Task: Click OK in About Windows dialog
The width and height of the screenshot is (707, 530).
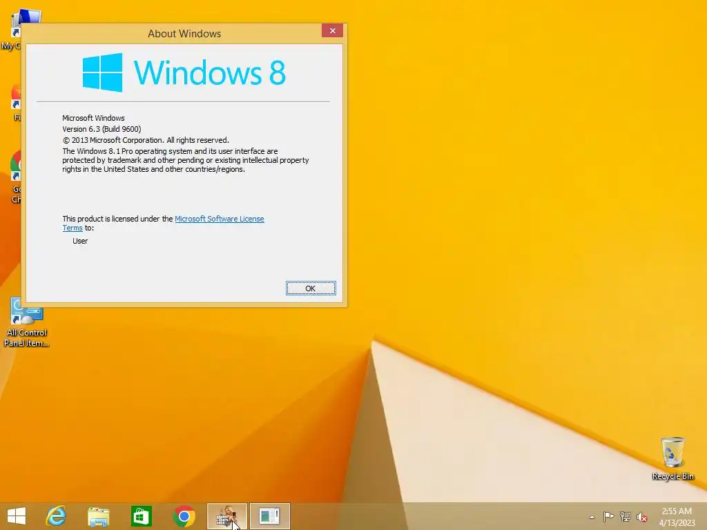Action: click(311, 288)
